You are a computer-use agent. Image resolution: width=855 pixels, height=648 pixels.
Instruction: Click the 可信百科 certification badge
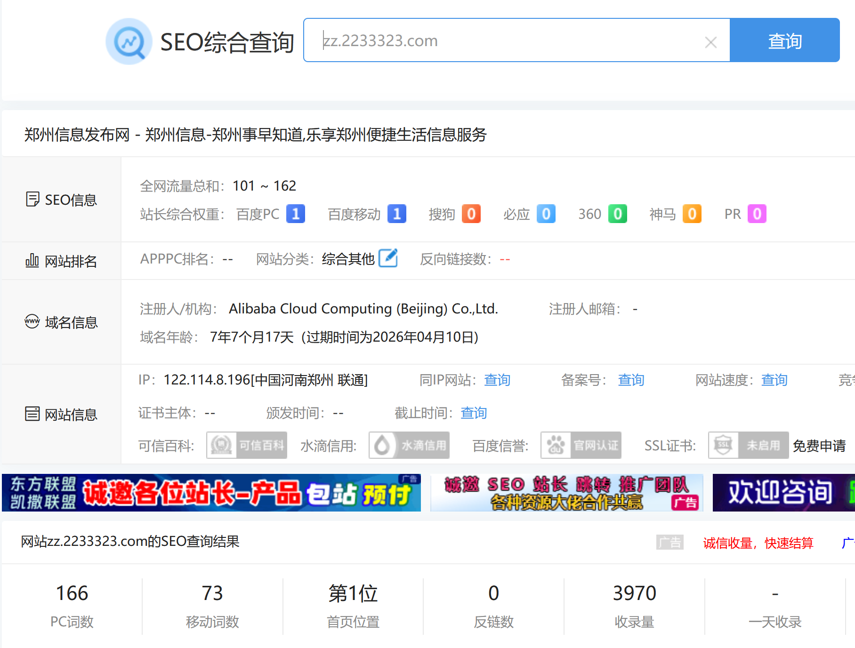pyautogui.click(x=247, y=445)
